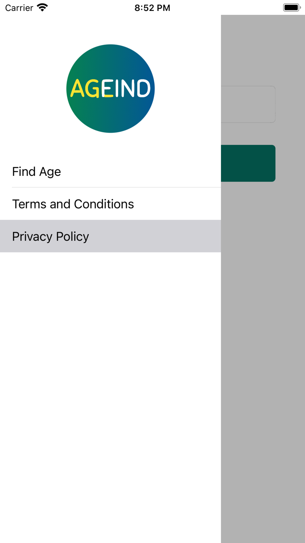The width and height of the screenshot is (305, 543).
Task: Tap the white area above the AGEIND logo
Action: (110, 29)
